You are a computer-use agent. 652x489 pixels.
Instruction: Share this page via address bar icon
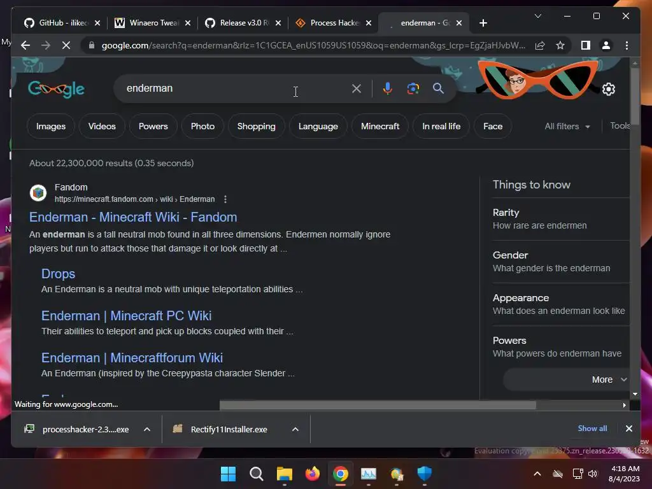(540, 45)
